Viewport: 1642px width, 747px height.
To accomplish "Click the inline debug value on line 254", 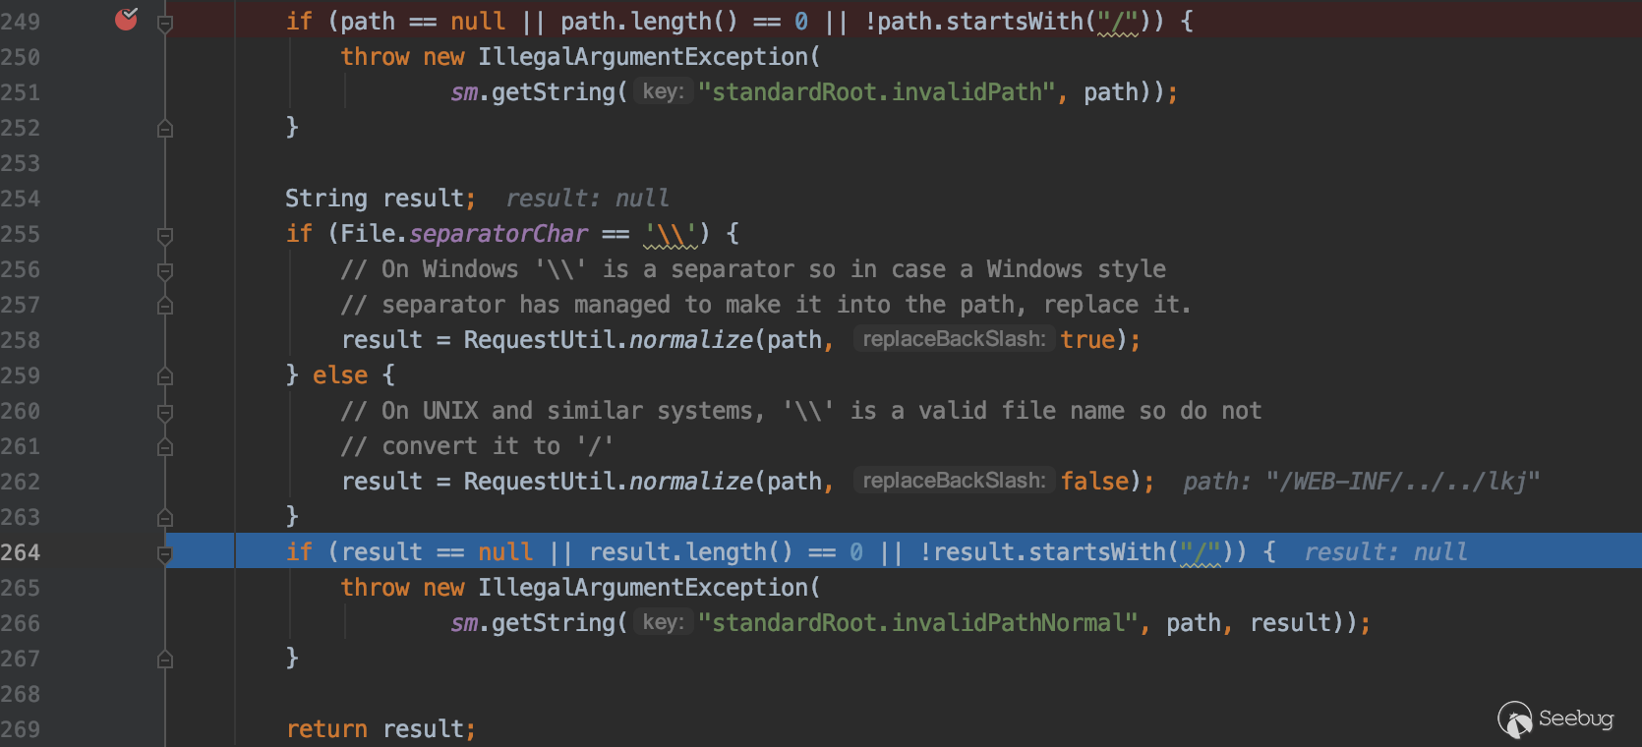I will [588, 199].
